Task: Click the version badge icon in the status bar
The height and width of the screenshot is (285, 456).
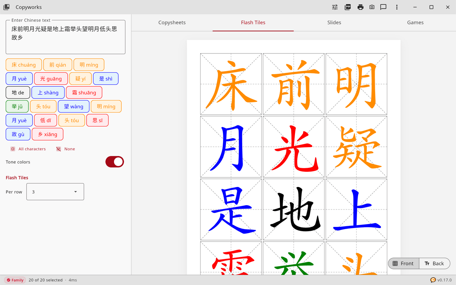Action: pyautogui.click(x=433, y=280)
